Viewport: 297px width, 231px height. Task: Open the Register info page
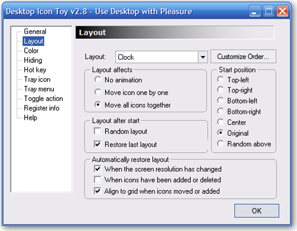pos(42,108)
